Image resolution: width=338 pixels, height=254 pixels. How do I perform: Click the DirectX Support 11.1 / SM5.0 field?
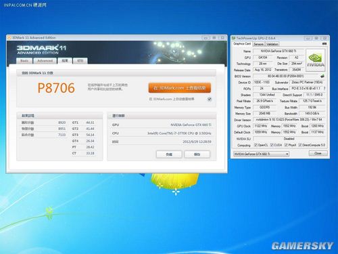click(314, 95)
